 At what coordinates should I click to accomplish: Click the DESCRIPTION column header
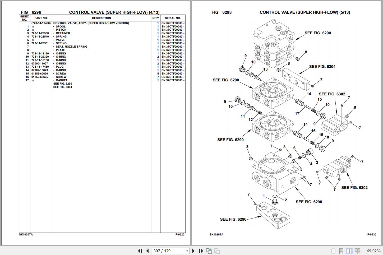[101, 18]
